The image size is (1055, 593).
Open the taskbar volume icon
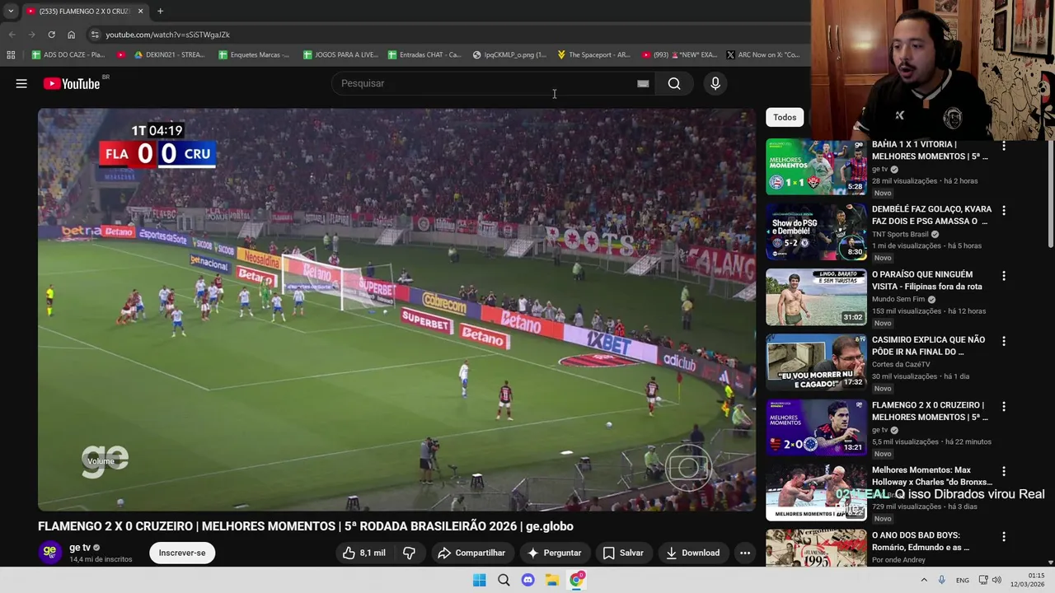tap(996, 580)
